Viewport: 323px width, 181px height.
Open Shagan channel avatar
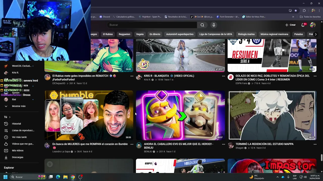click(230, 145)
